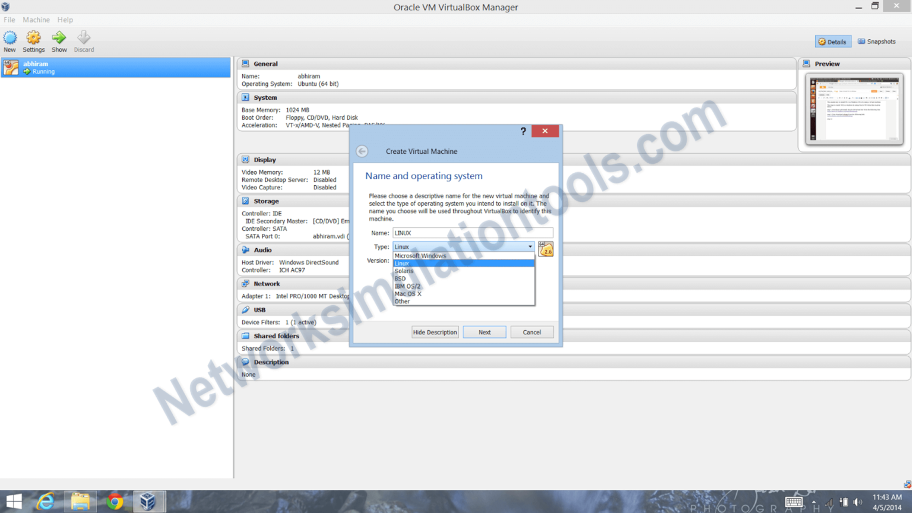Click the Shared folders section icon

click(246, 335)
